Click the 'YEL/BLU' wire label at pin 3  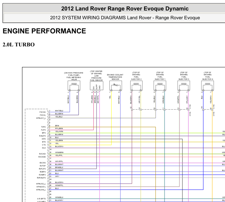(x=59, y=117)
